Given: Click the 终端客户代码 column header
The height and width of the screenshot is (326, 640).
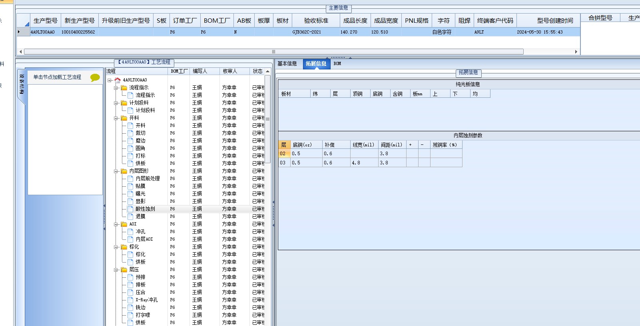Looking at the screenshot, I should click(x=495, y=20).
